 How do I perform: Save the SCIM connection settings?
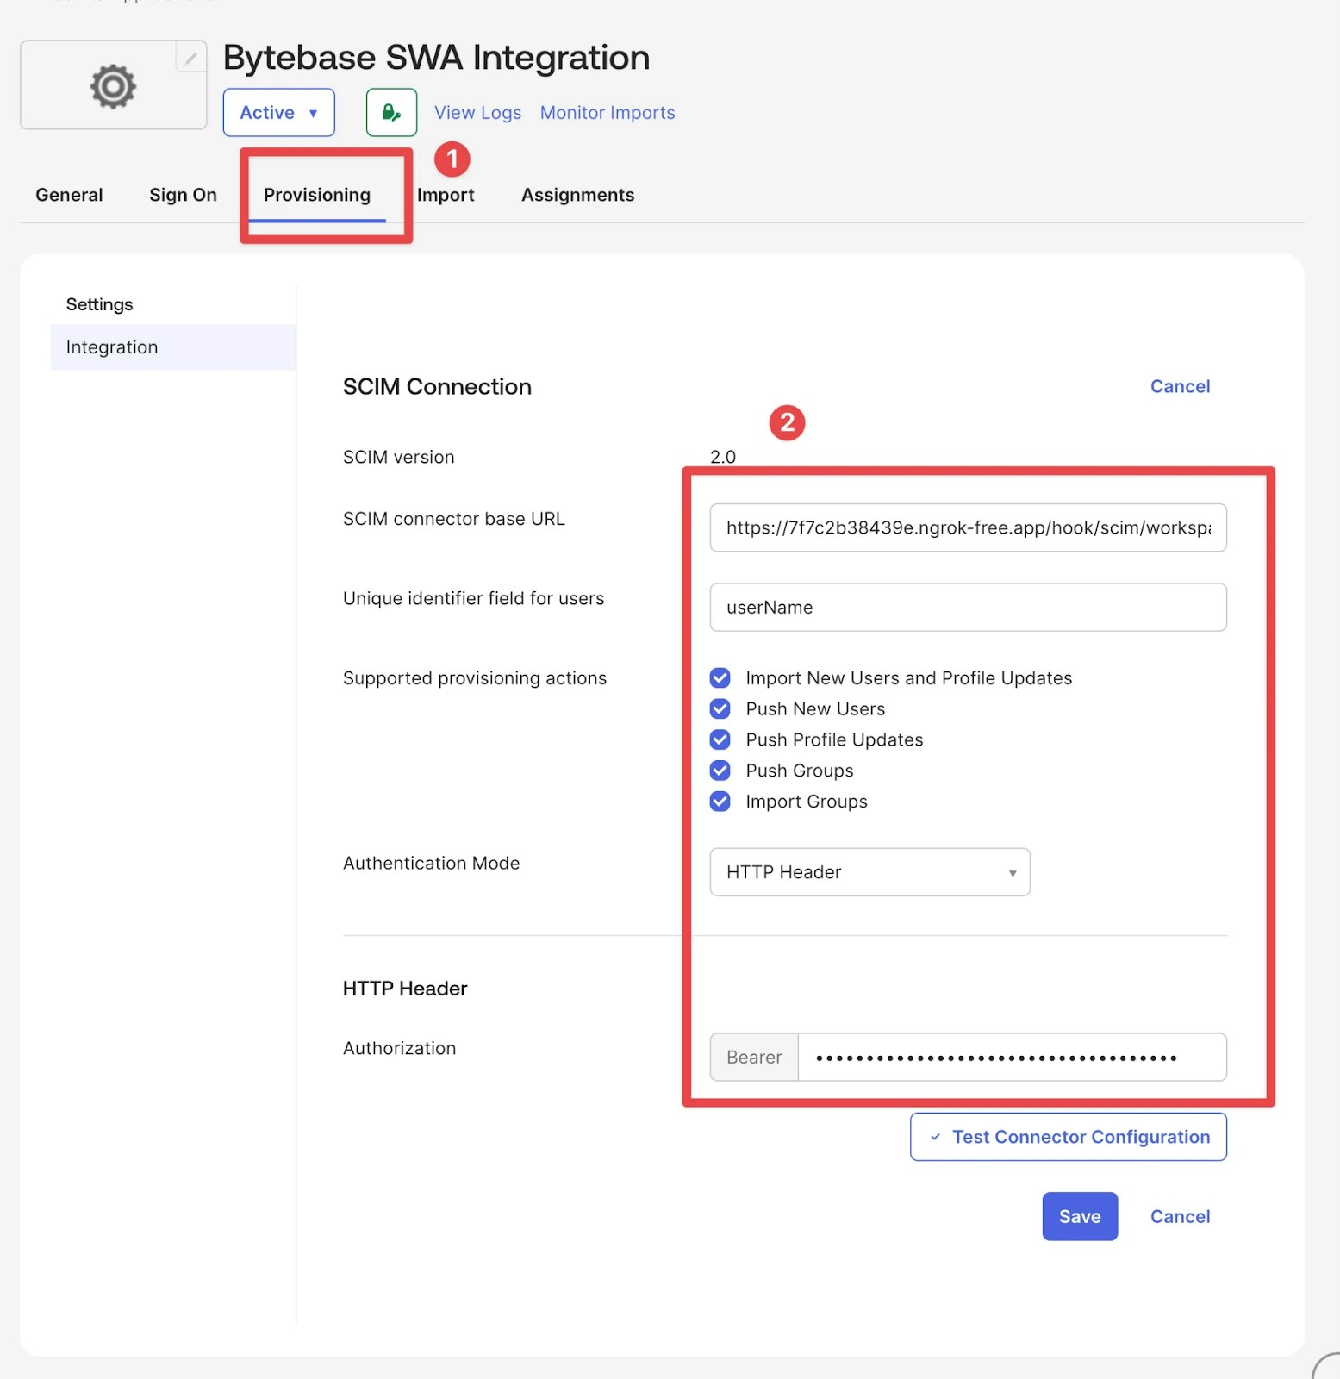pyautogui.click(x=1080, y=1216)
